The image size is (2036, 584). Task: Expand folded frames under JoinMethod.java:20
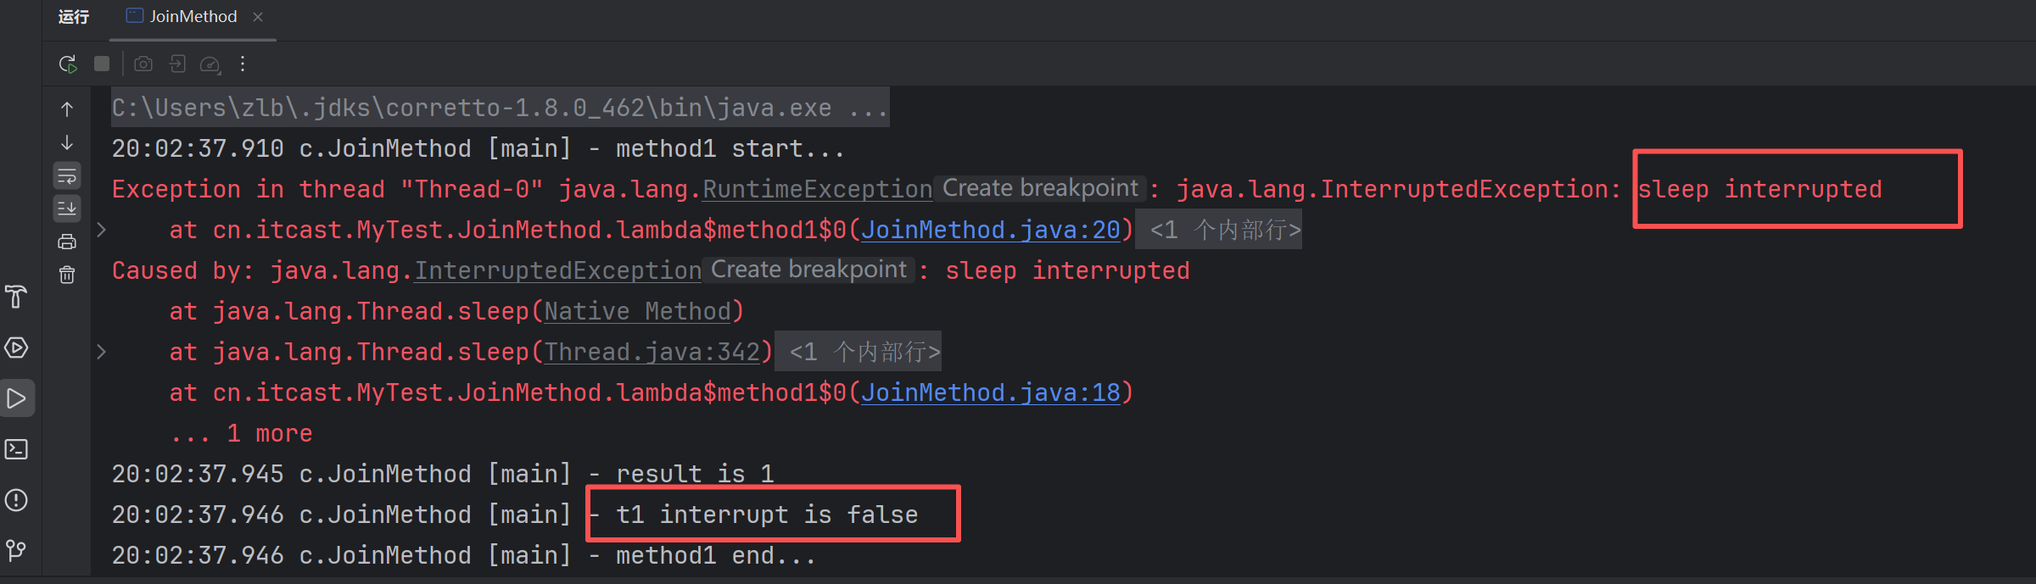point(101,230)
